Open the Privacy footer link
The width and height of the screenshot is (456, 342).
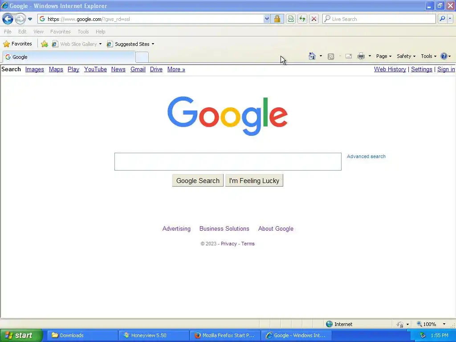[229, 244]
